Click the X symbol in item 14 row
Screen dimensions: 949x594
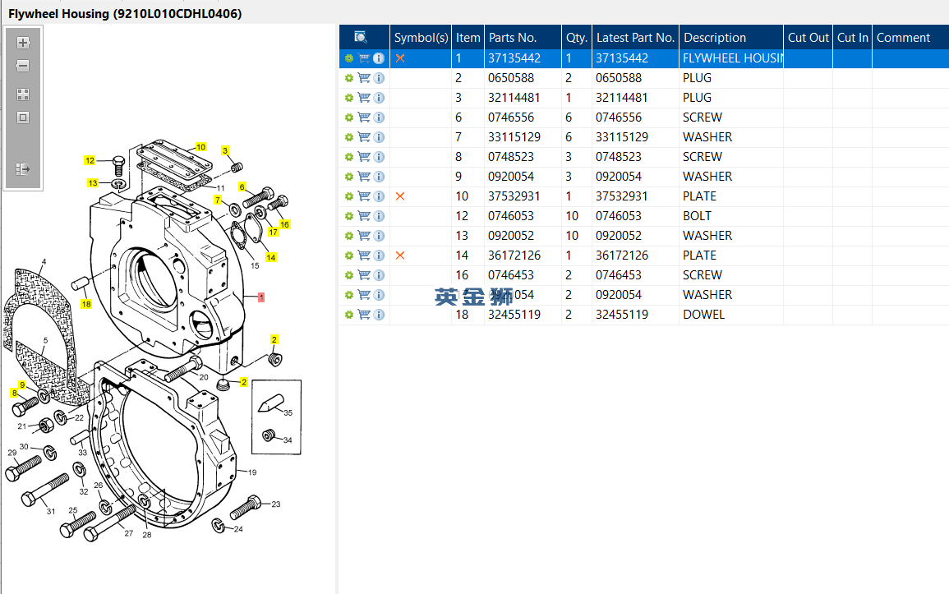(x=400, y=256)
